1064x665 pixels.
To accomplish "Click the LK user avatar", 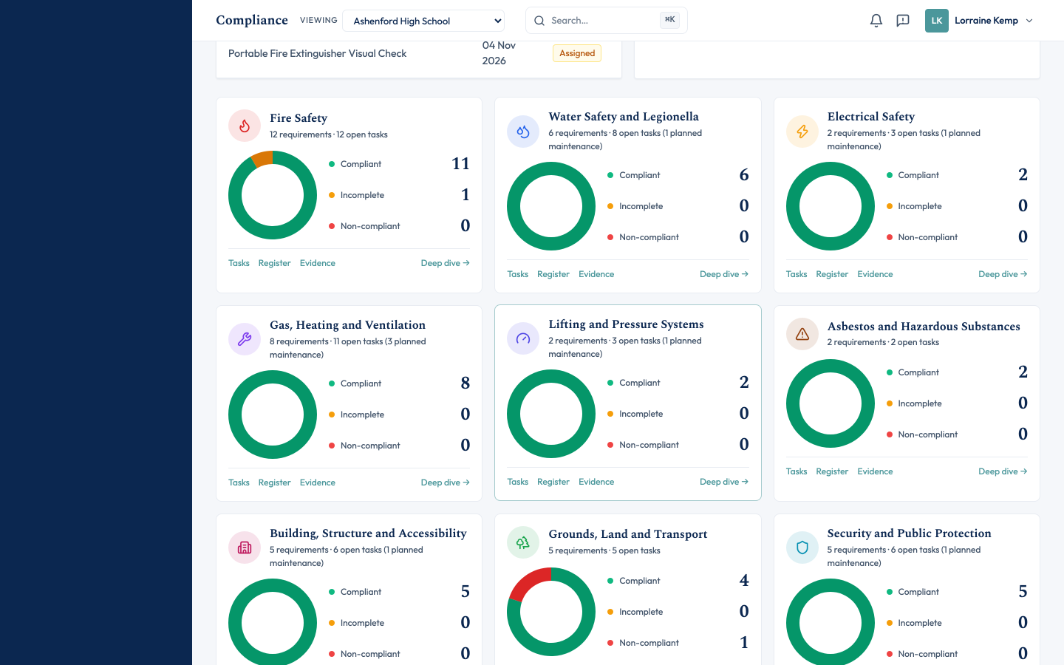I will pyautogui.click(x=937, y=21).
